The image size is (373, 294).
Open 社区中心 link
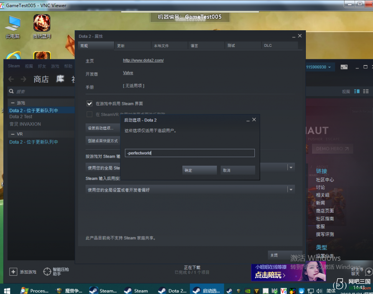(325, 180)
